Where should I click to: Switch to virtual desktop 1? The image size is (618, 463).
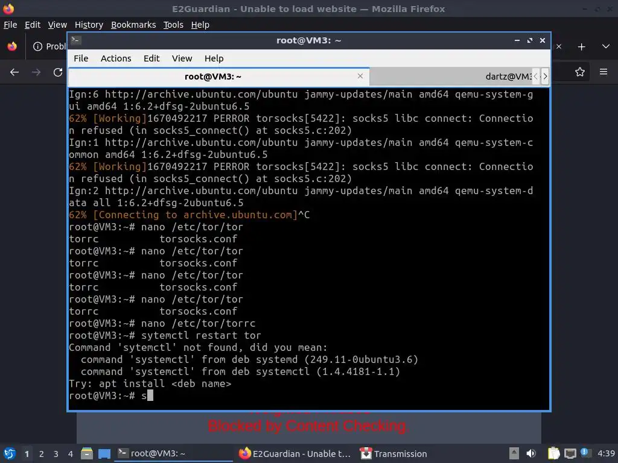[x=27, y=453]
